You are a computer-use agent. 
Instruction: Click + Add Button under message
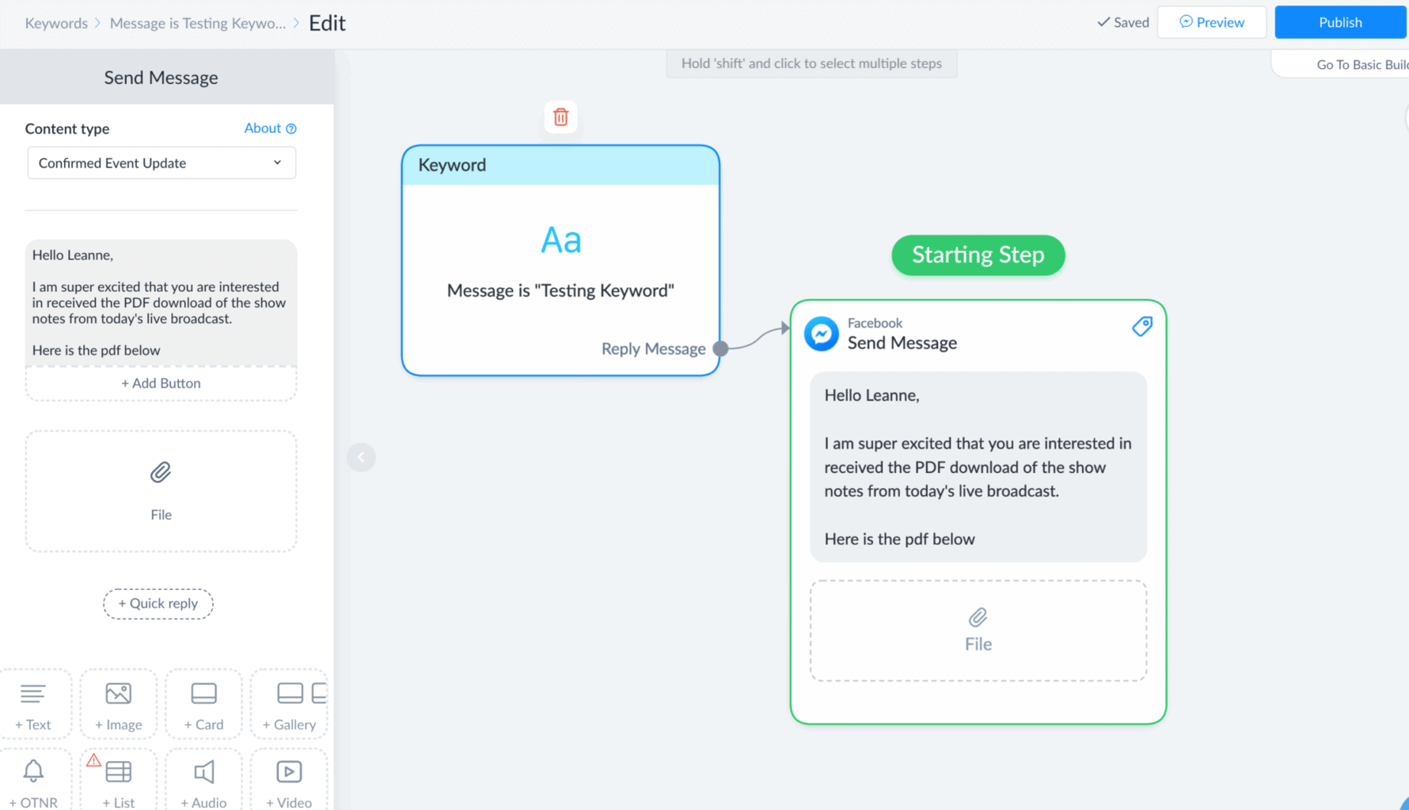pos(161,383)
